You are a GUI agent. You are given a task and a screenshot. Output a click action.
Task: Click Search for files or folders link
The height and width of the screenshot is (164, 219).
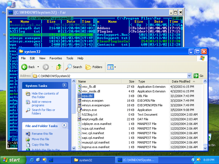(43, 112)
